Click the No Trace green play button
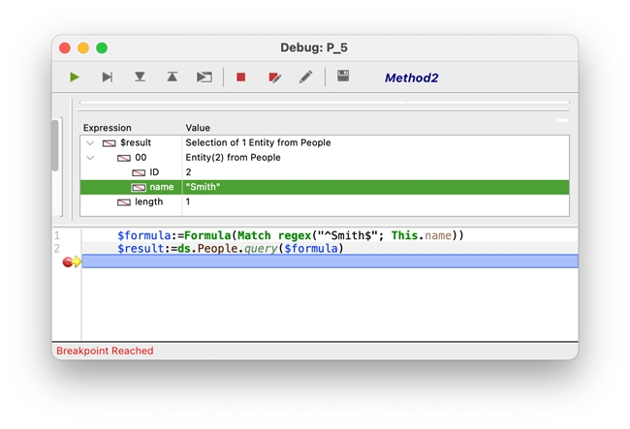 [75, 77]
